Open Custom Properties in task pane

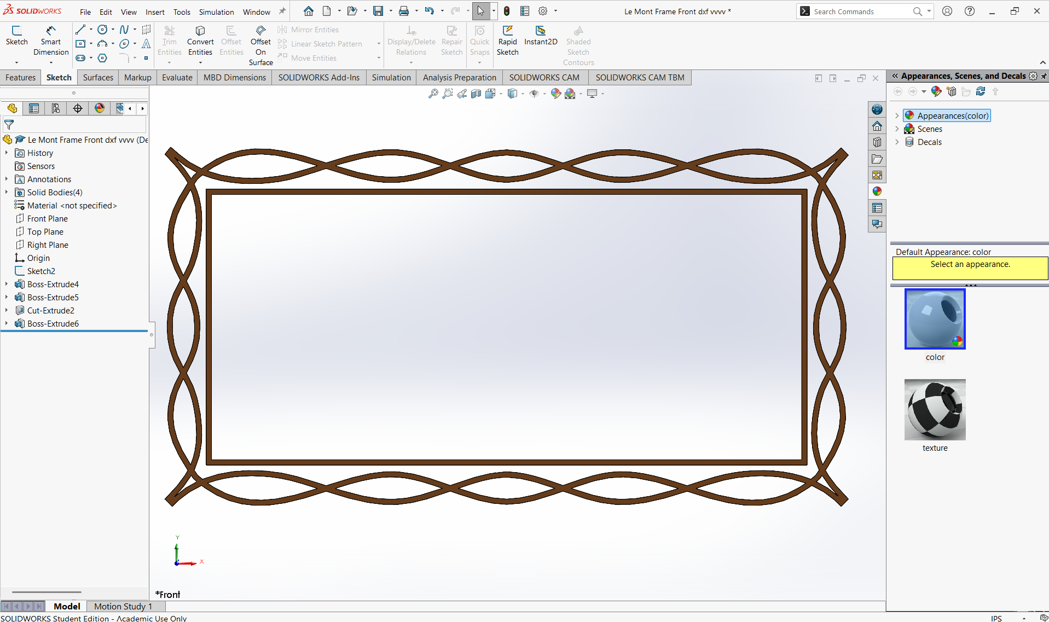point(877,208)
